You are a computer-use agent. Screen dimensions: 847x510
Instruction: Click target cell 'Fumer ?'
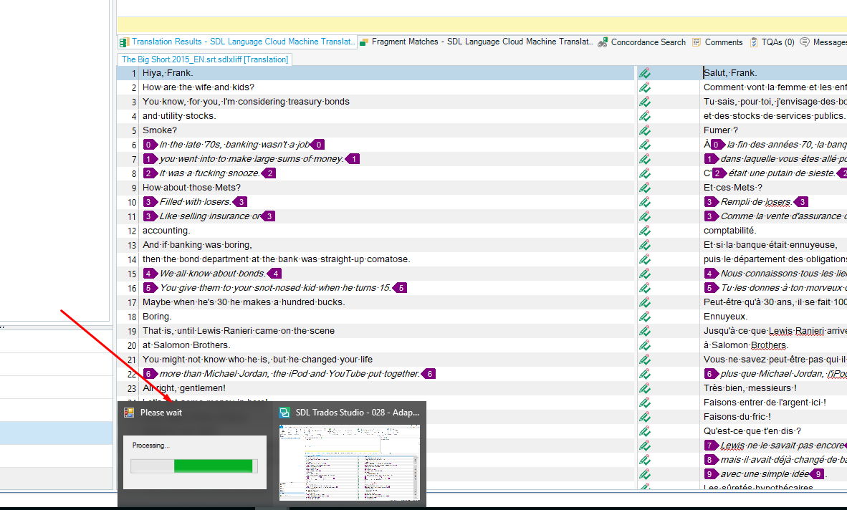click(x=775, y=130)
